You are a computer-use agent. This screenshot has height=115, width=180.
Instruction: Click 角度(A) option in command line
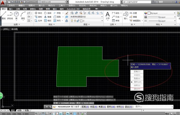point(102,107)
